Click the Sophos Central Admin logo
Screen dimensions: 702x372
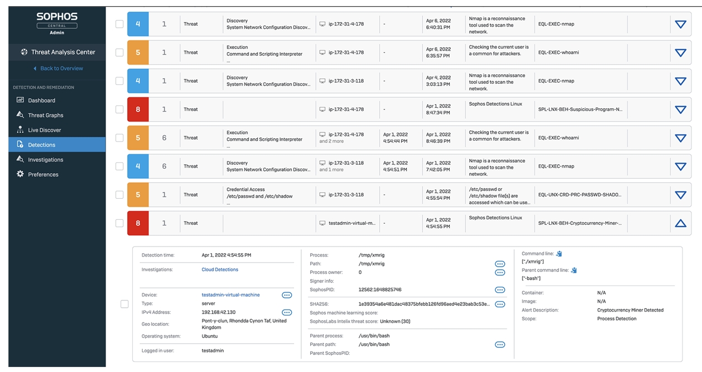coord(57,24)
